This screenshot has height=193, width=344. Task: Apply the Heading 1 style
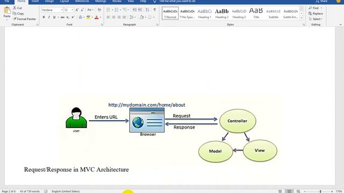pyautogui.click(x=204, y=13)
